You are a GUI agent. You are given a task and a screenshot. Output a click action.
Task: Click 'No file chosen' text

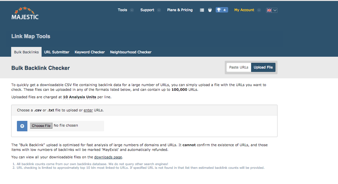click(x=66, y=126)
